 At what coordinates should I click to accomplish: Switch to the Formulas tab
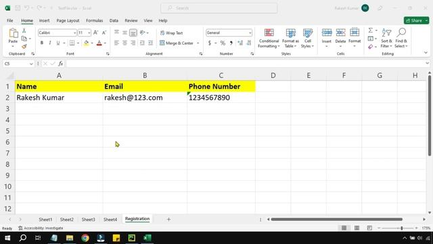95,20
